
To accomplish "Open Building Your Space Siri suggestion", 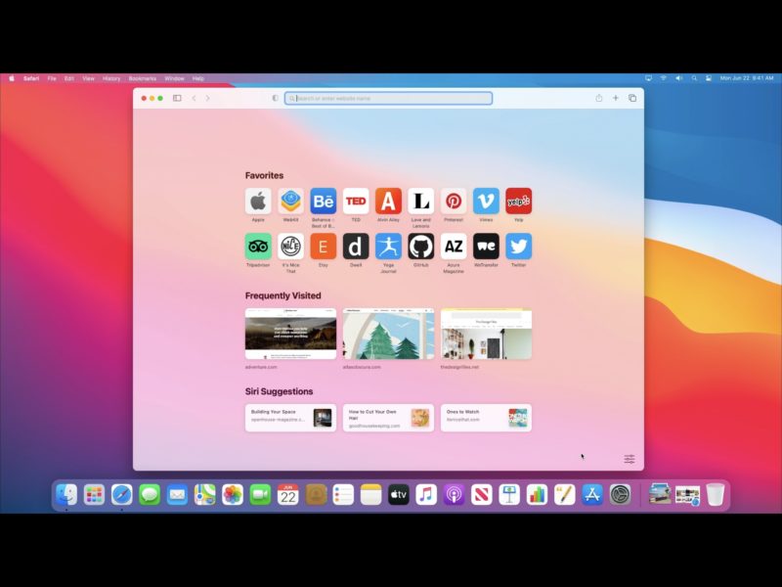I will pos(290,418).
